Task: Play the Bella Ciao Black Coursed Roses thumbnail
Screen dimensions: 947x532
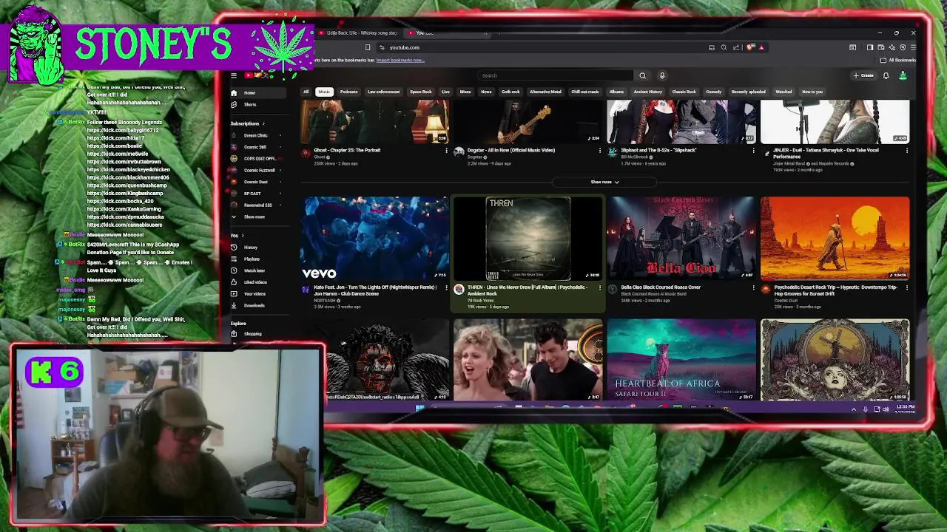Action: [681, 239]
